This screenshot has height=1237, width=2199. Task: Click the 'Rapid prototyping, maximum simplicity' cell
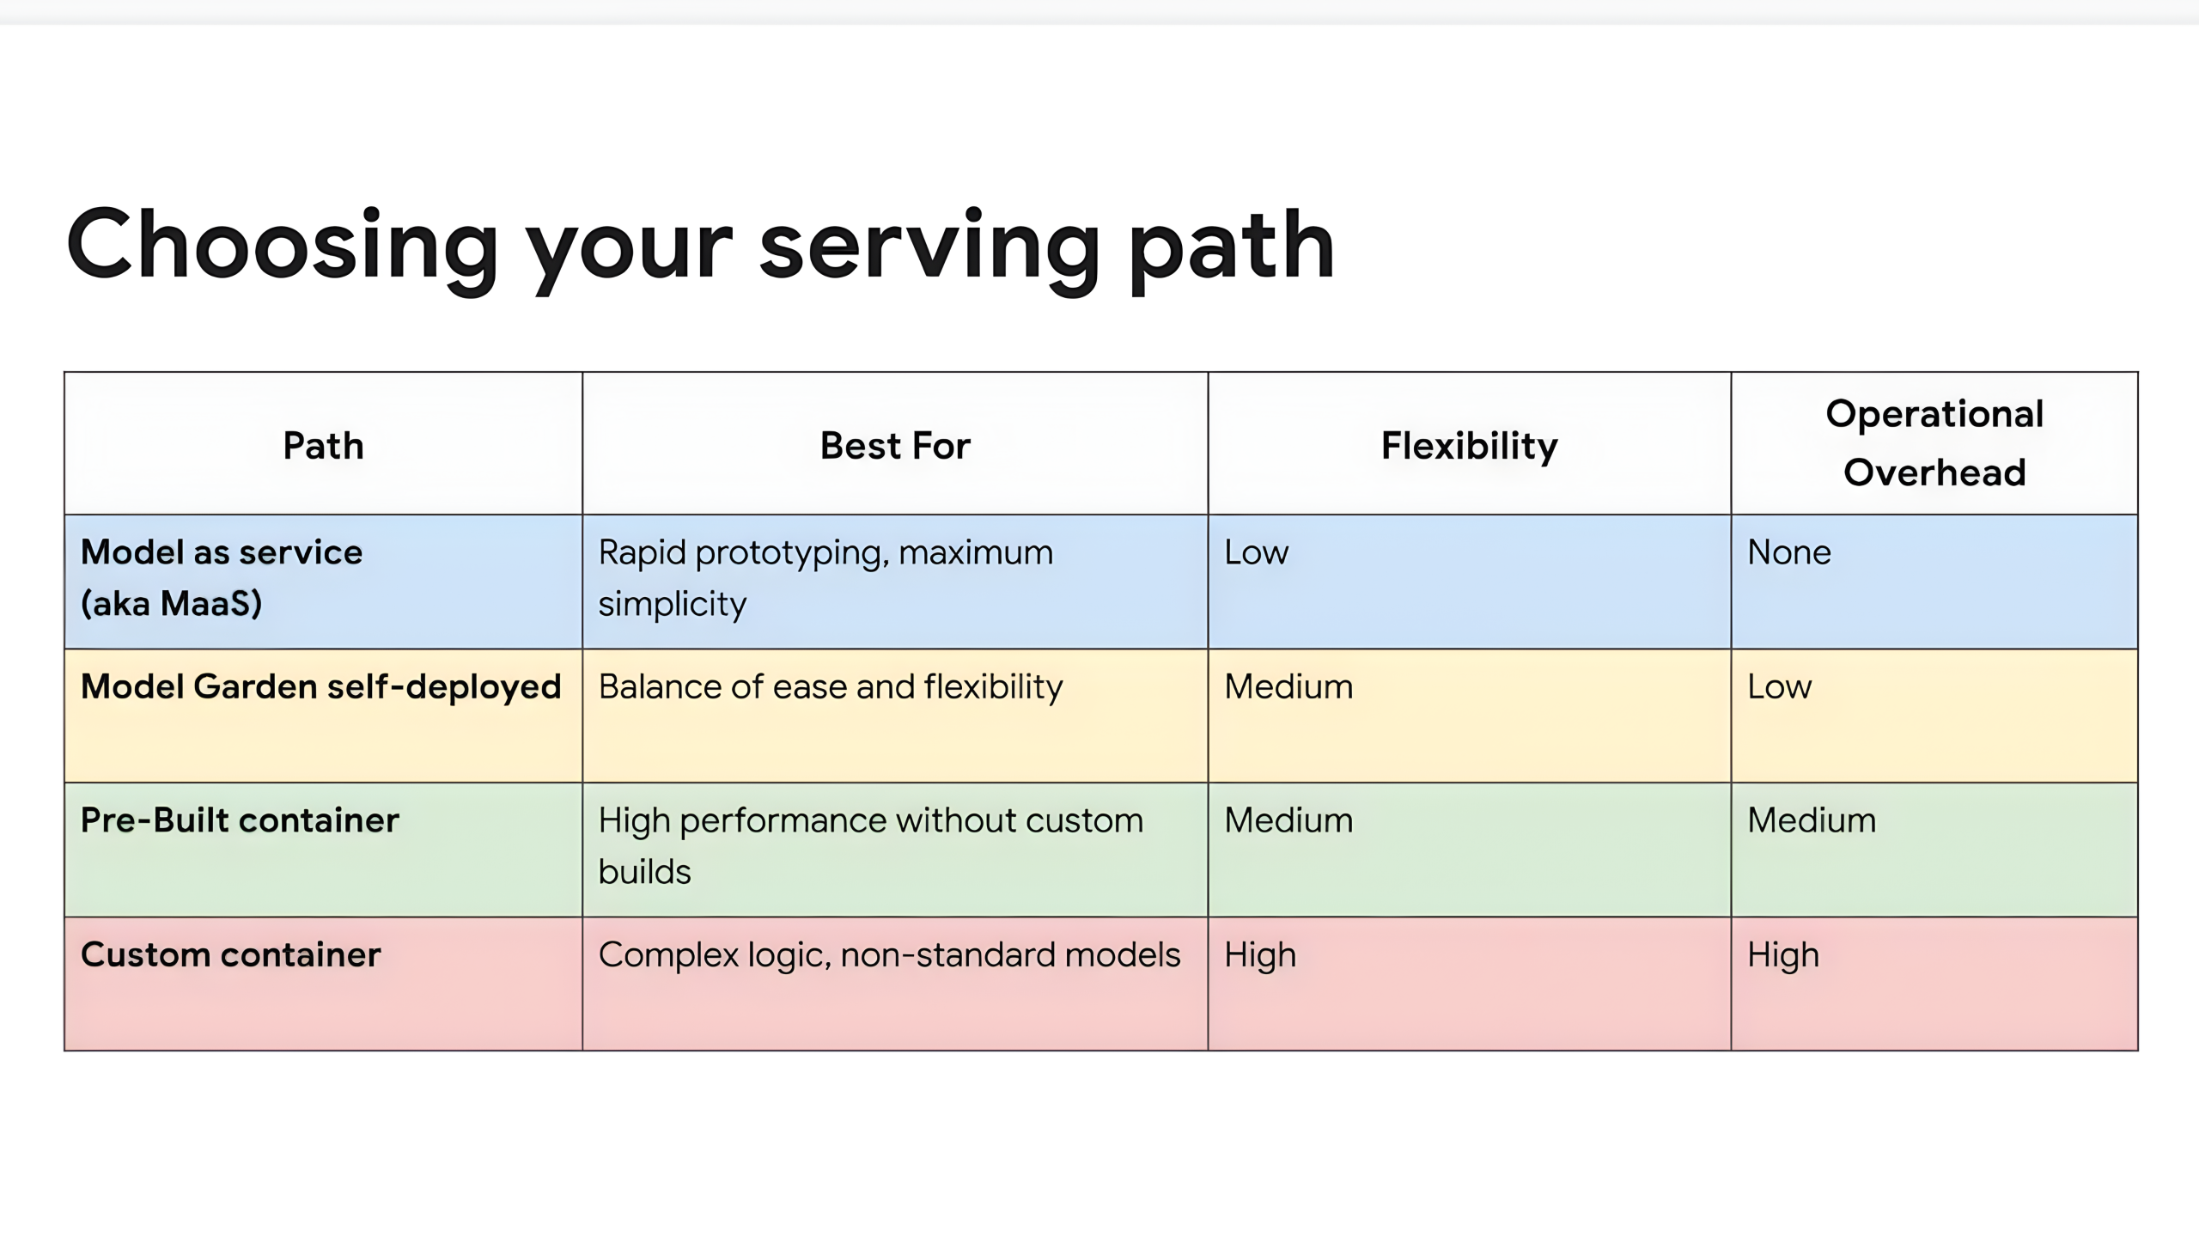(825, 577)
